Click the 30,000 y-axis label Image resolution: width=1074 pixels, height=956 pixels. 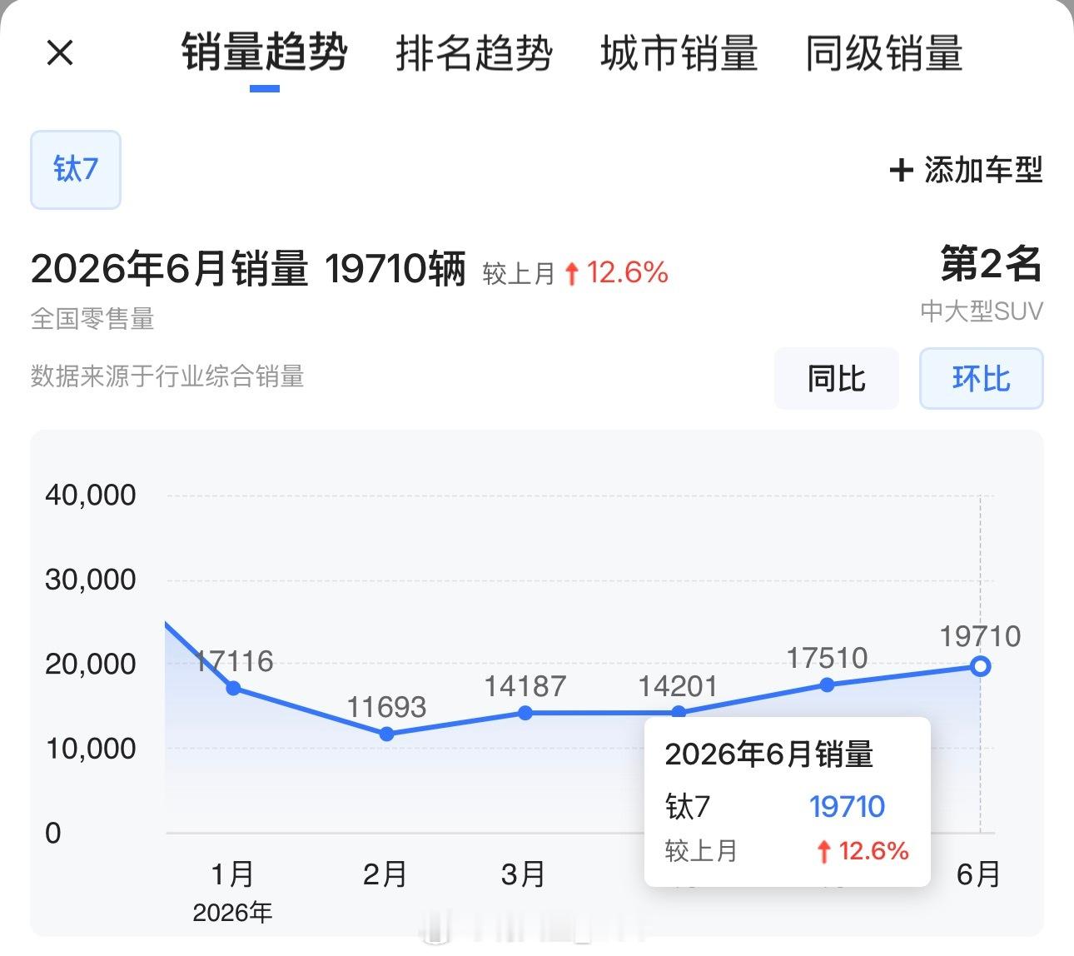pyautogui.click(x=91, y=580)
